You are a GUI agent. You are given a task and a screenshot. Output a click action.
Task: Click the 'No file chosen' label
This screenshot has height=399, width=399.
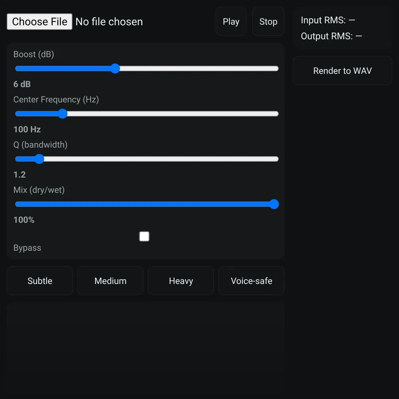109,22
